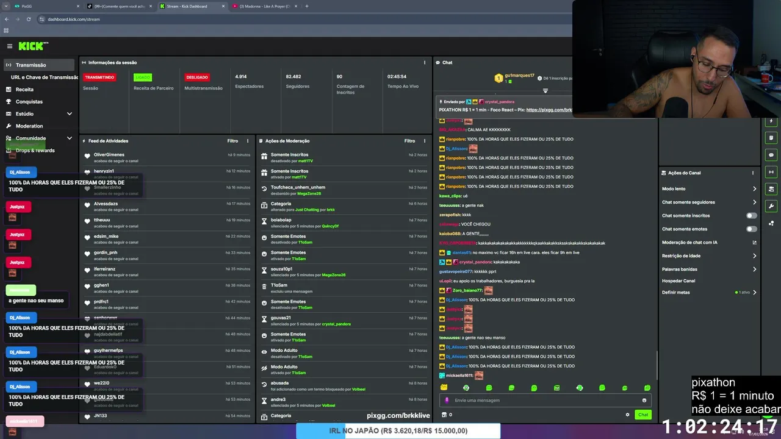Open Ações de Moderação options menu
The height and width of the screenshot is (439, 781).
pyautogui.click(x=425, y=141)
